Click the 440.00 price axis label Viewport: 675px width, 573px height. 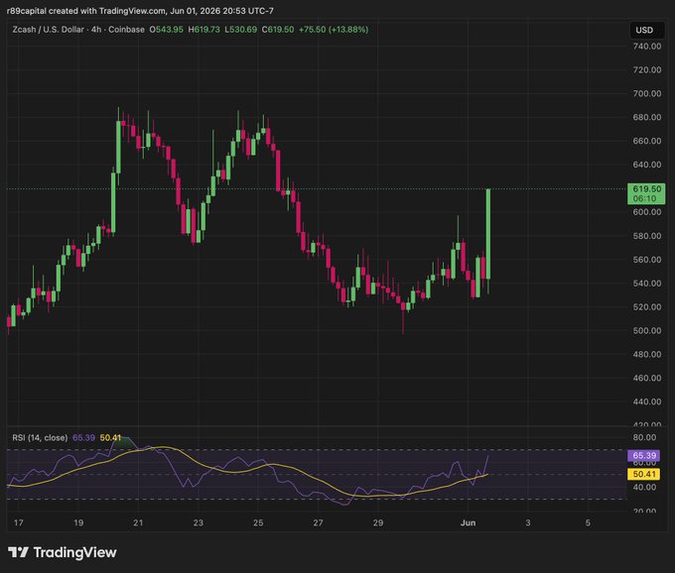click(x=647, y=401)
